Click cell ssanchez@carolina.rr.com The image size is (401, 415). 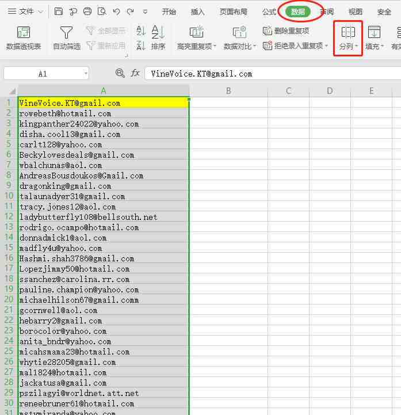click(x=104, y=279)
